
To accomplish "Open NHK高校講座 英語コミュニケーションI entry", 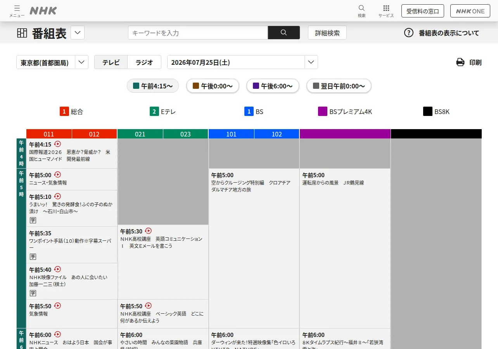I will [x=163, y=262].
